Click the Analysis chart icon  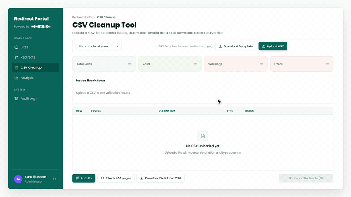click(16, 78)
